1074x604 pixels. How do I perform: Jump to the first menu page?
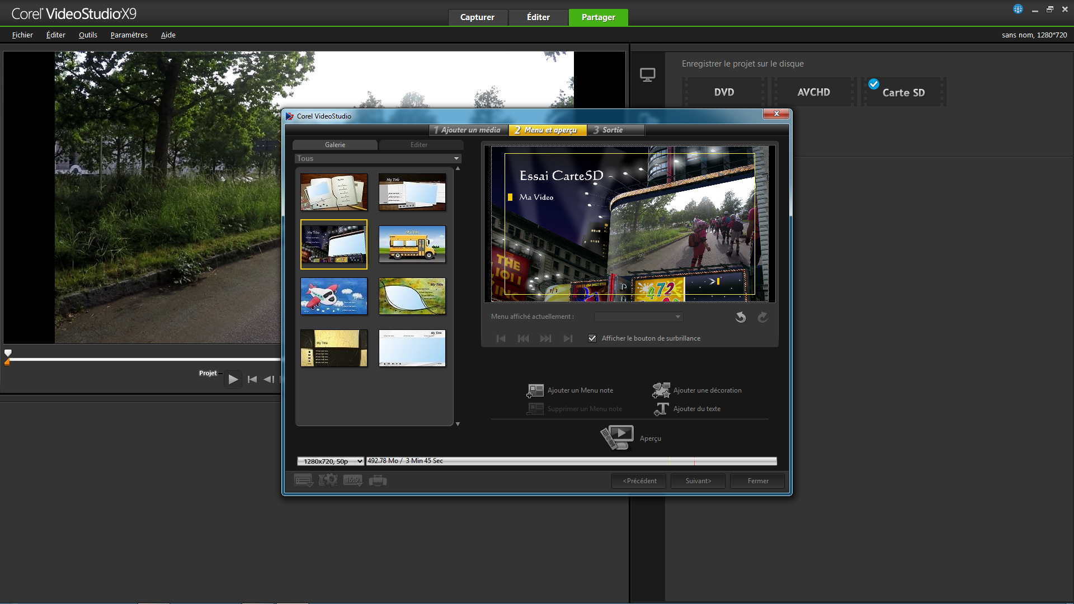[501, 338]
